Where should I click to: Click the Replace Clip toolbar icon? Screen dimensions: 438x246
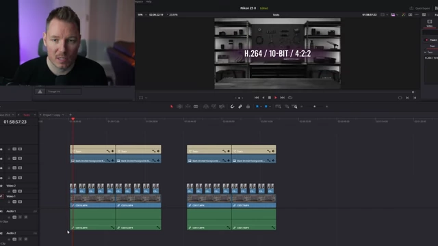pos(222,107)
